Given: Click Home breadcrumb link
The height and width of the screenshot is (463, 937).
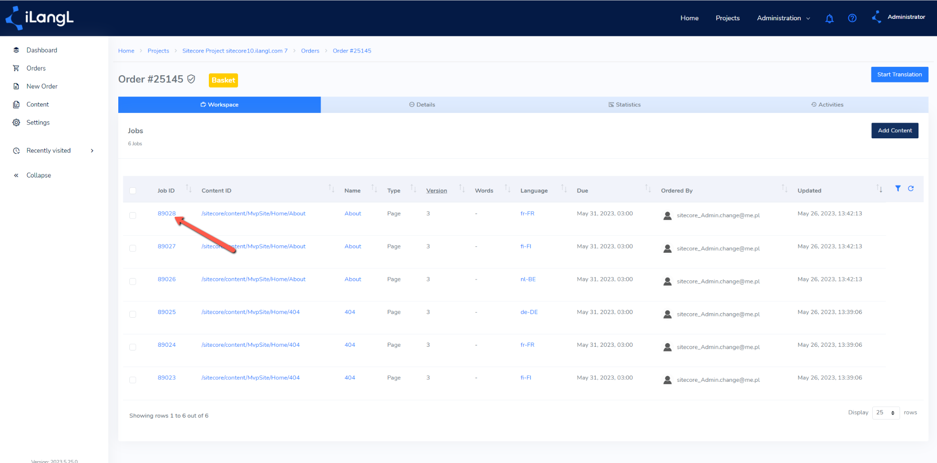Looking at the screenshot, I should (126, 51).
